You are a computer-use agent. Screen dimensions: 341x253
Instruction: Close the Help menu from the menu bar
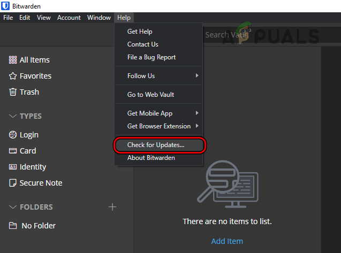tap(124, 18)
